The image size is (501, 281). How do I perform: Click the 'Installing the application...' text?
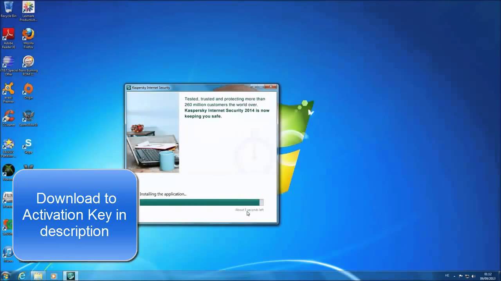[x=163, y=194]
